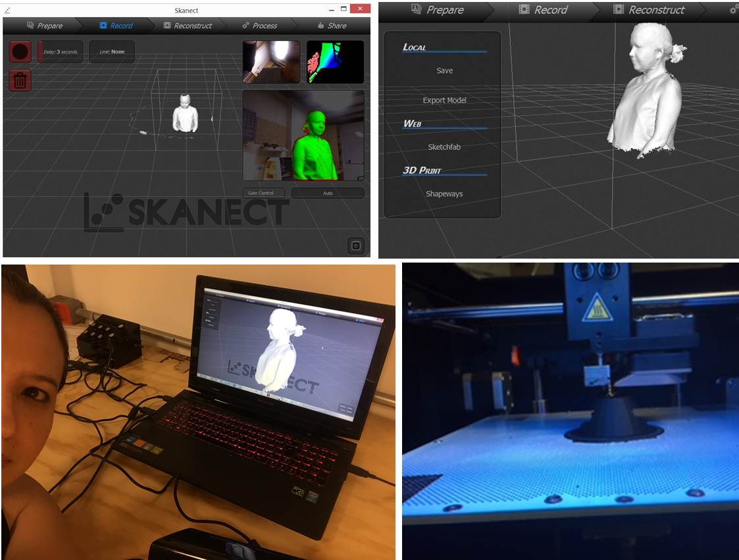Select the rainbow depth map thumbnail
The height and width of the screenshot is (560, 739).
click(x=335, y=62)
